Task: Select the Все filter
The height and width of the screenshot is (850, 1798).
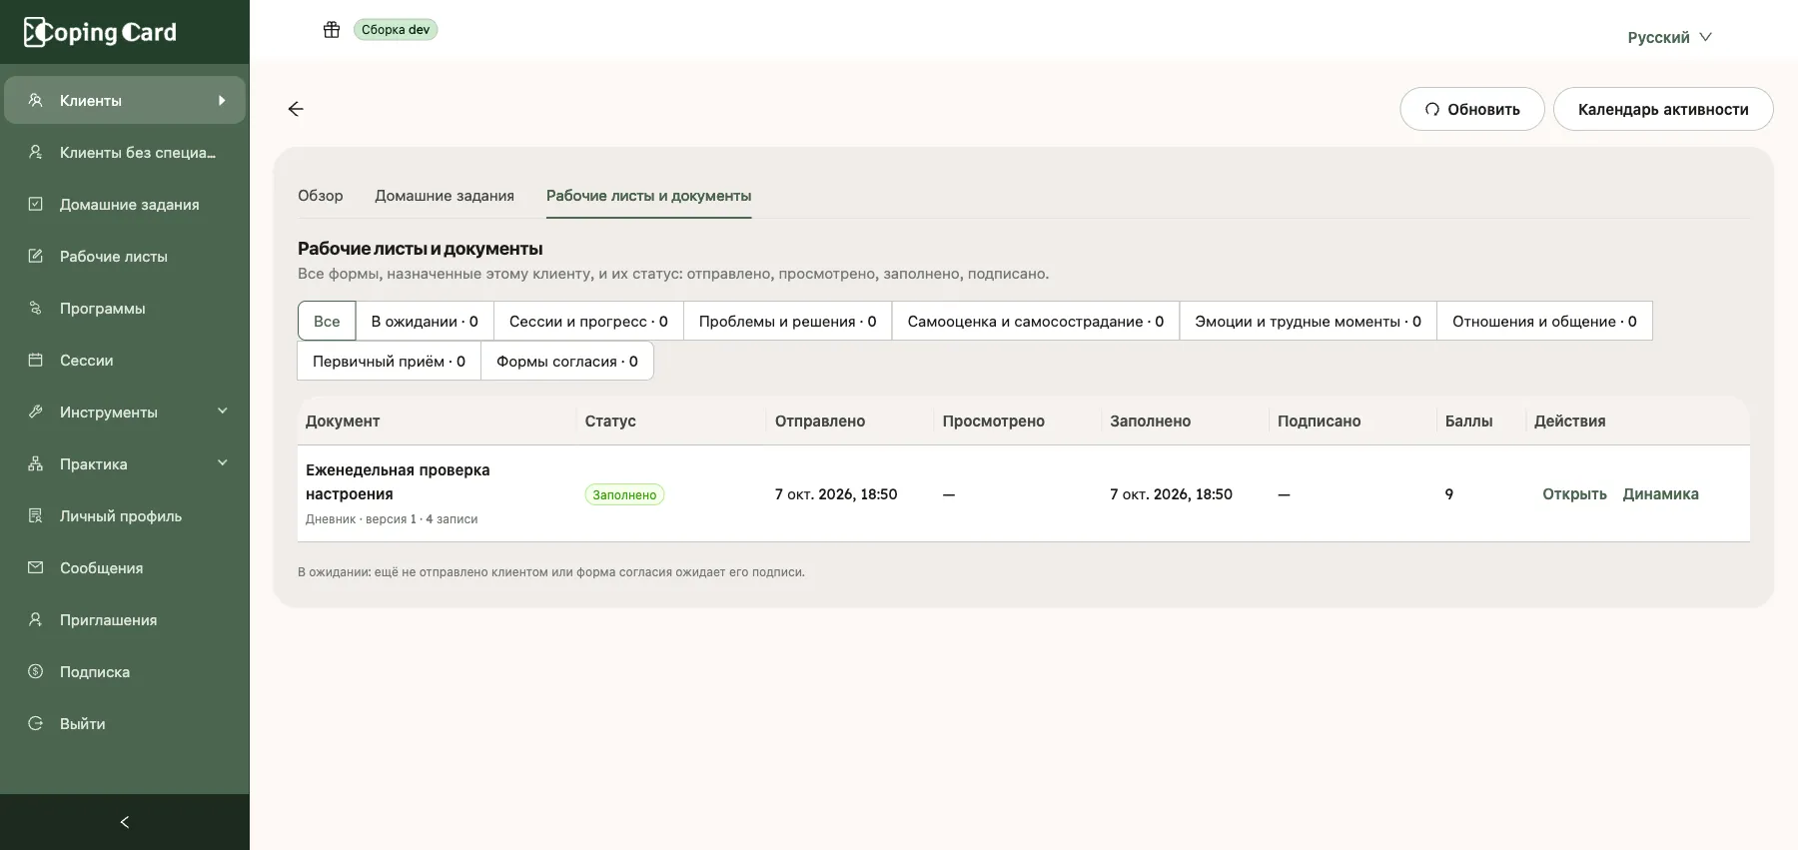Action: [327, 321]
